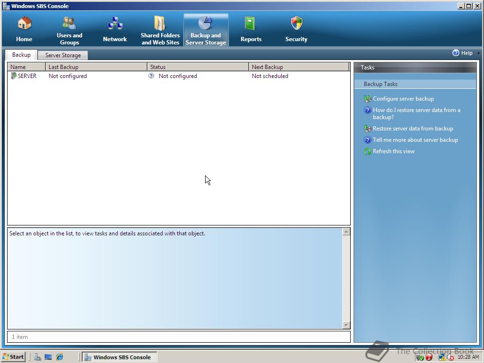The width and height of the screenshot is (484, 363).
Task: Open the Windows Start menu
Action: (x=13, y=357)
